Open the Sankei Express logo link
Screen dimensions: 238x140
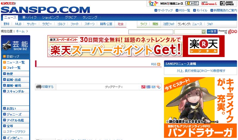tap(227, 3)
